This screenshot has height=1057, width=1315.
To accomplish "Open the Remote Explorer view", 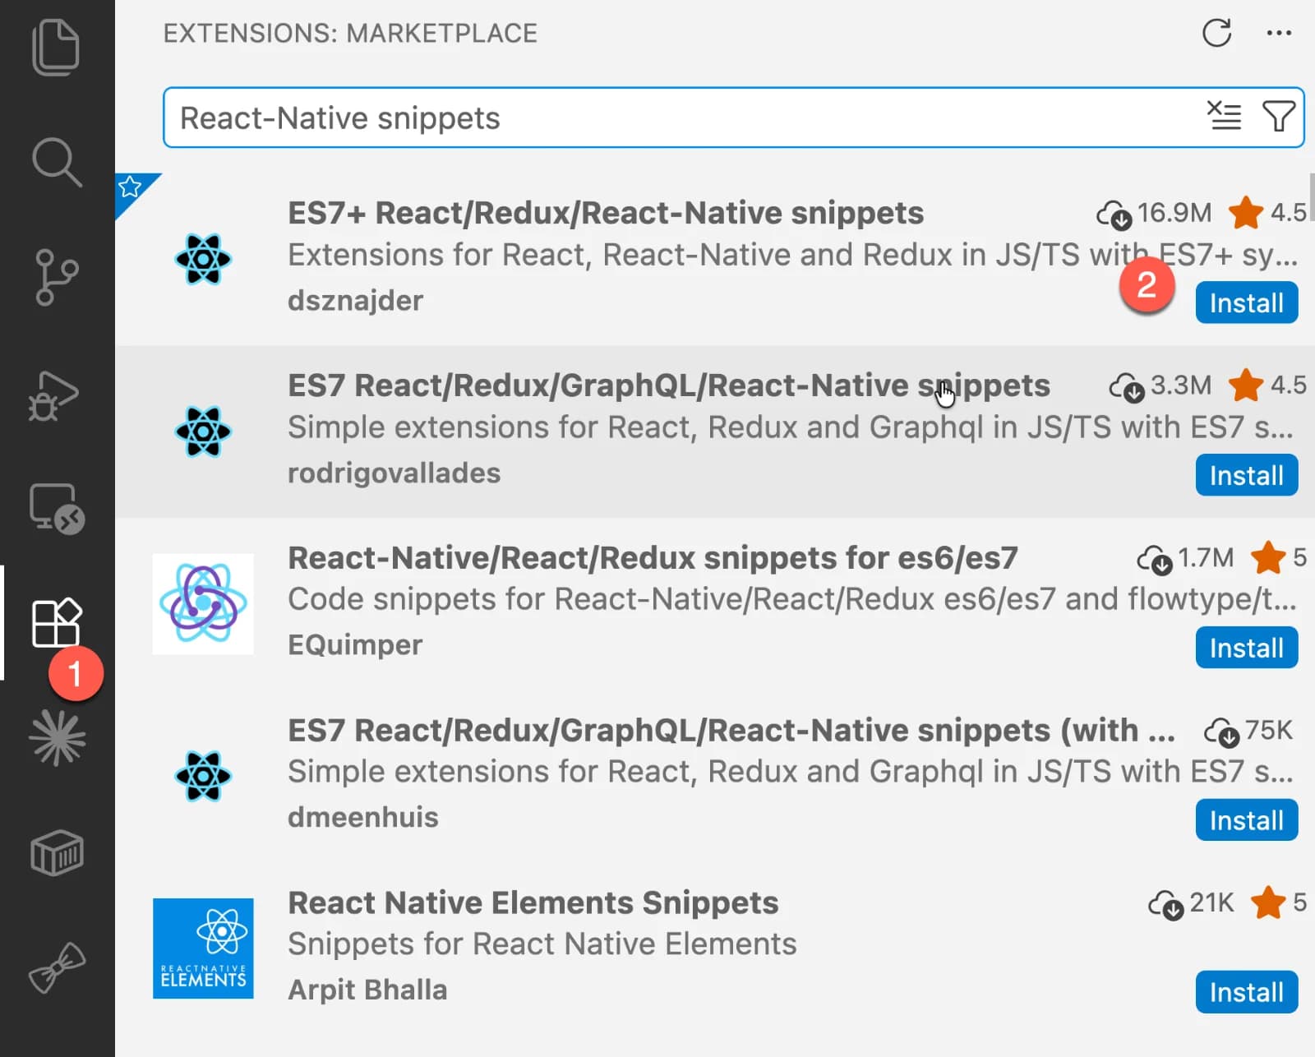I will click(x=56, y=509).
